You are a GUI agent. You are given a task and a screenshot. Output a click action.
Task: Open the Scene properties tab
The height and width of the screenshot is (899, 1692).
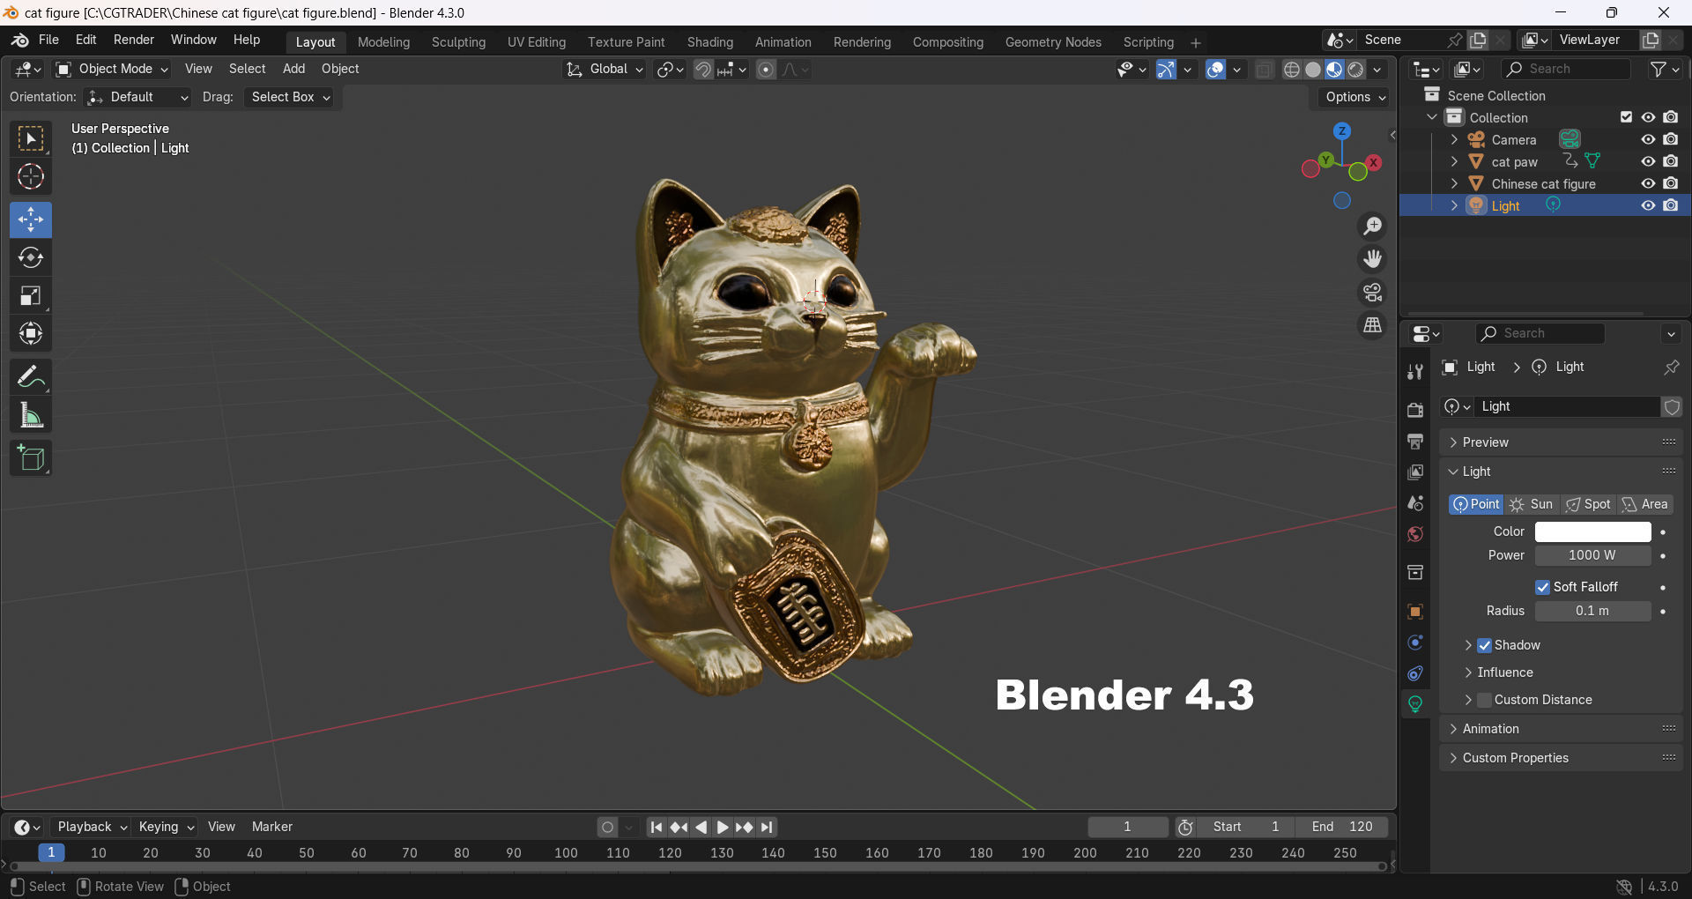(x=1415, y=503)
